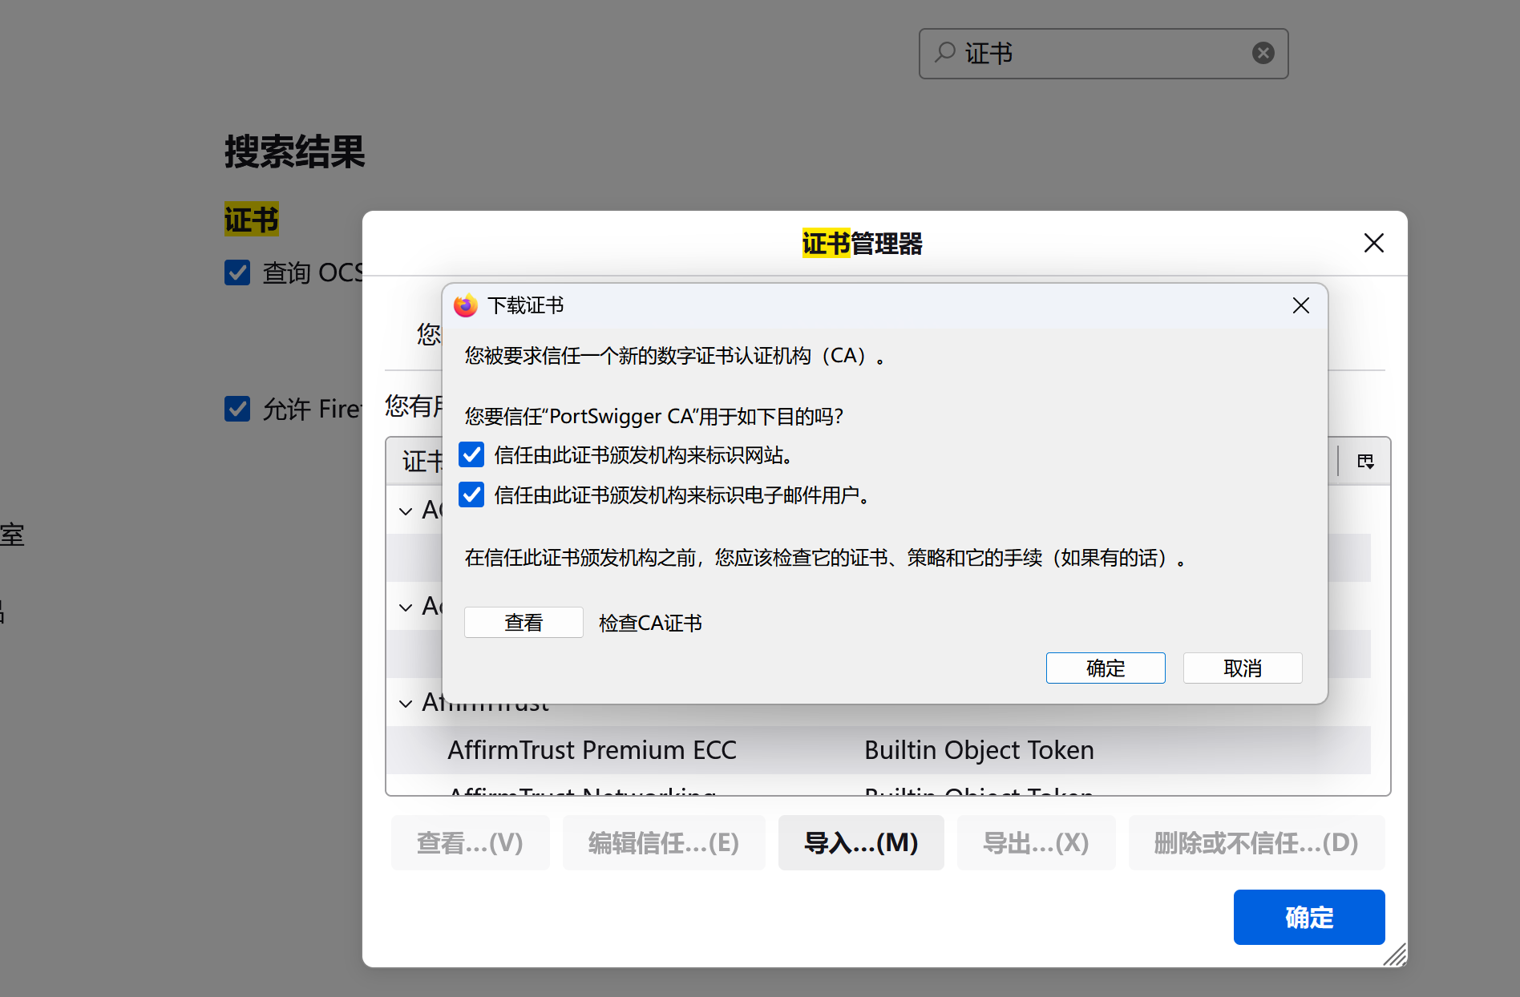
Task: Click the highlighted 证书 section heading
Action: point(252,219)
